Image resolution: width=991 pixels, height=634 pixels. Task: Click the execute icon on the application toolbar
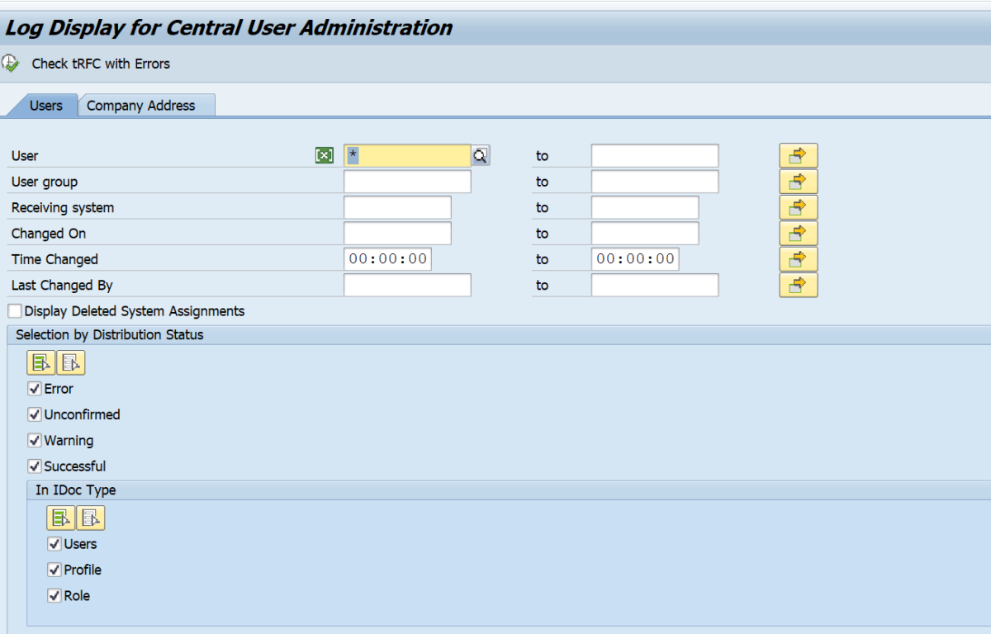[11, 62]
